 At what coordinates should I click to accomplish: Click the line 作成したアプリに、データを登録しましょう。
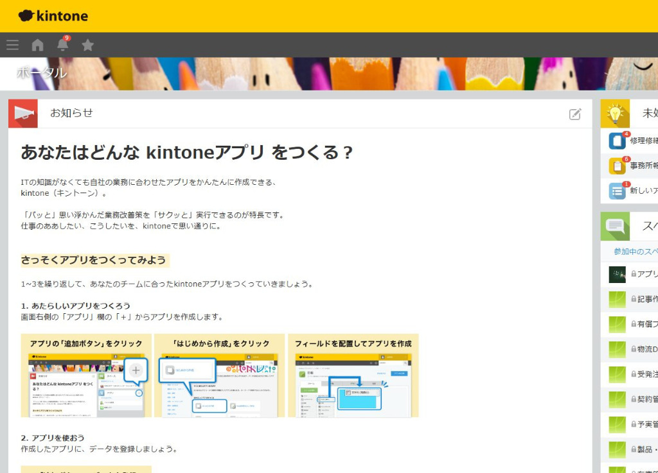100,449
